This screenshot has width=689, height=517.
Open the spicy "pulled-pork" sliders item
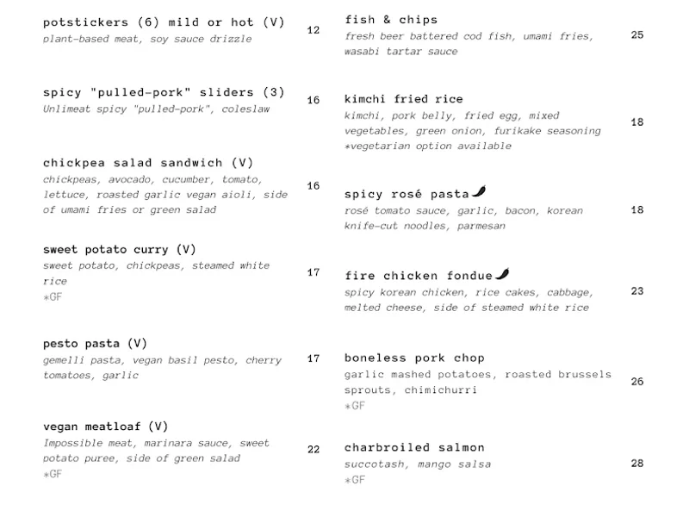pos(164,93)
